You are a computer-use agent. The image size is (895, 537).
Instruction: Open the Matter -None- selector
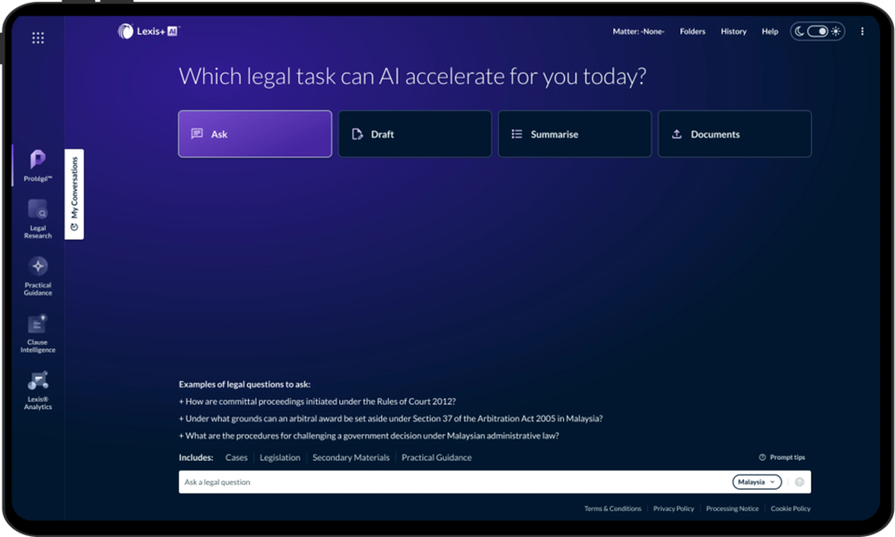coord(638,32)
